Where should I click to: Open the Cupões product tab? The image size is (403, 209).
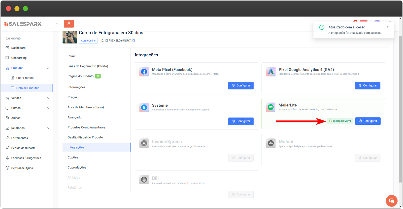(x=73, y=157)
